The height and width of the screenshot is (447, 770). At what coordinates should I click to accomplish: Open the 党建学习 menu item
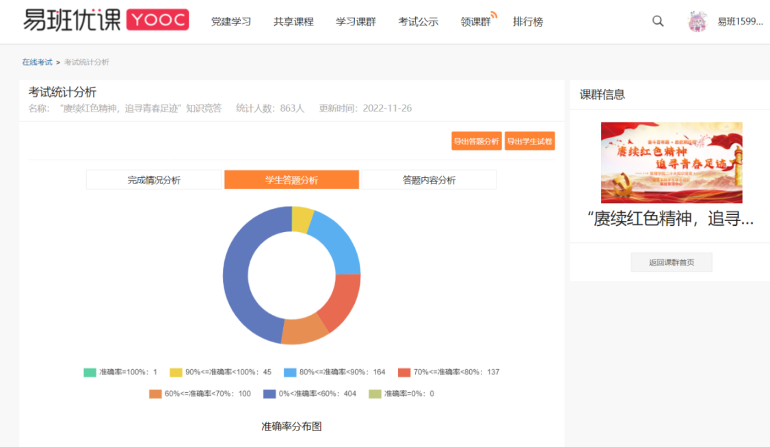231,22
